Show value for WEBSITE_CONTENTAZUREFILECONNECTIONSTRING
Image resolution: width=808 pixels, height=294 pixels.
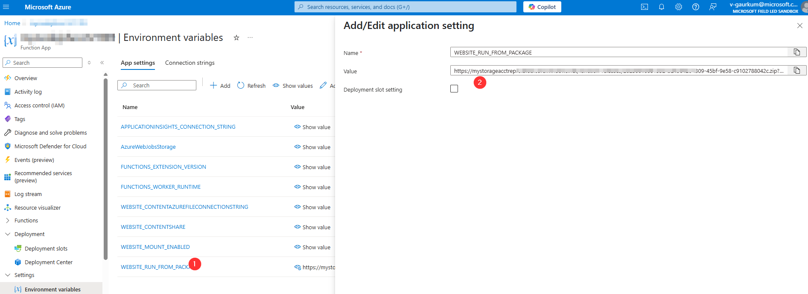click(312, 207)
